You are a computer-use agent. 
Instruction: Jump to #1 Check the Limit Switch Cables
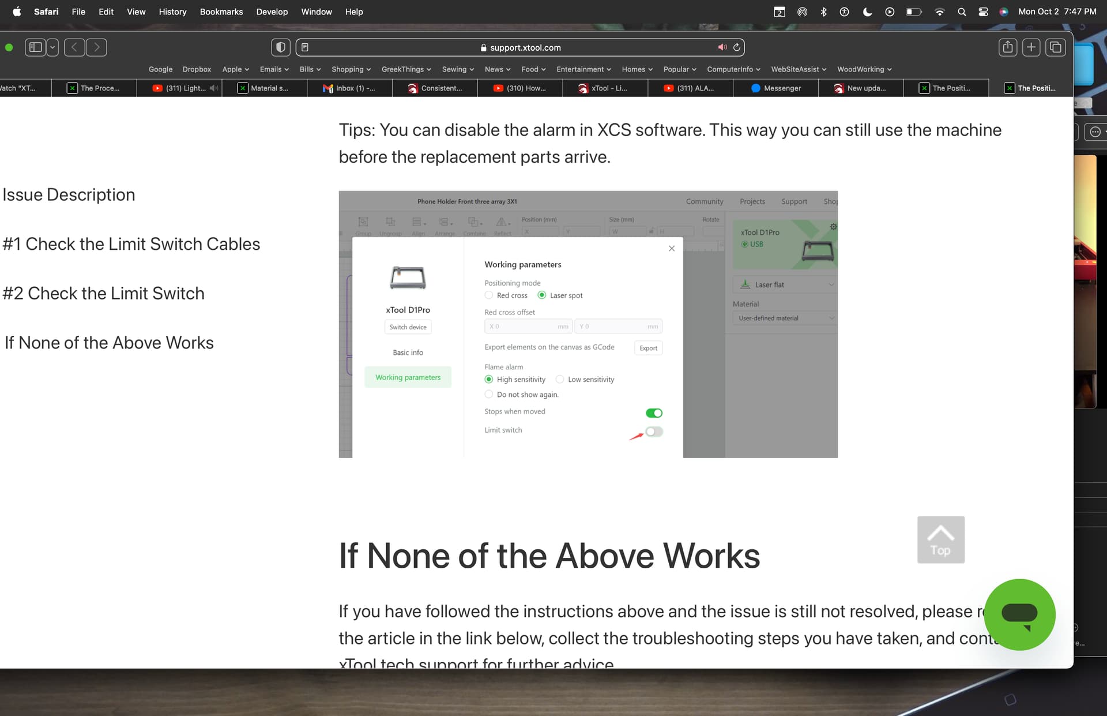(x=131, y=244)
